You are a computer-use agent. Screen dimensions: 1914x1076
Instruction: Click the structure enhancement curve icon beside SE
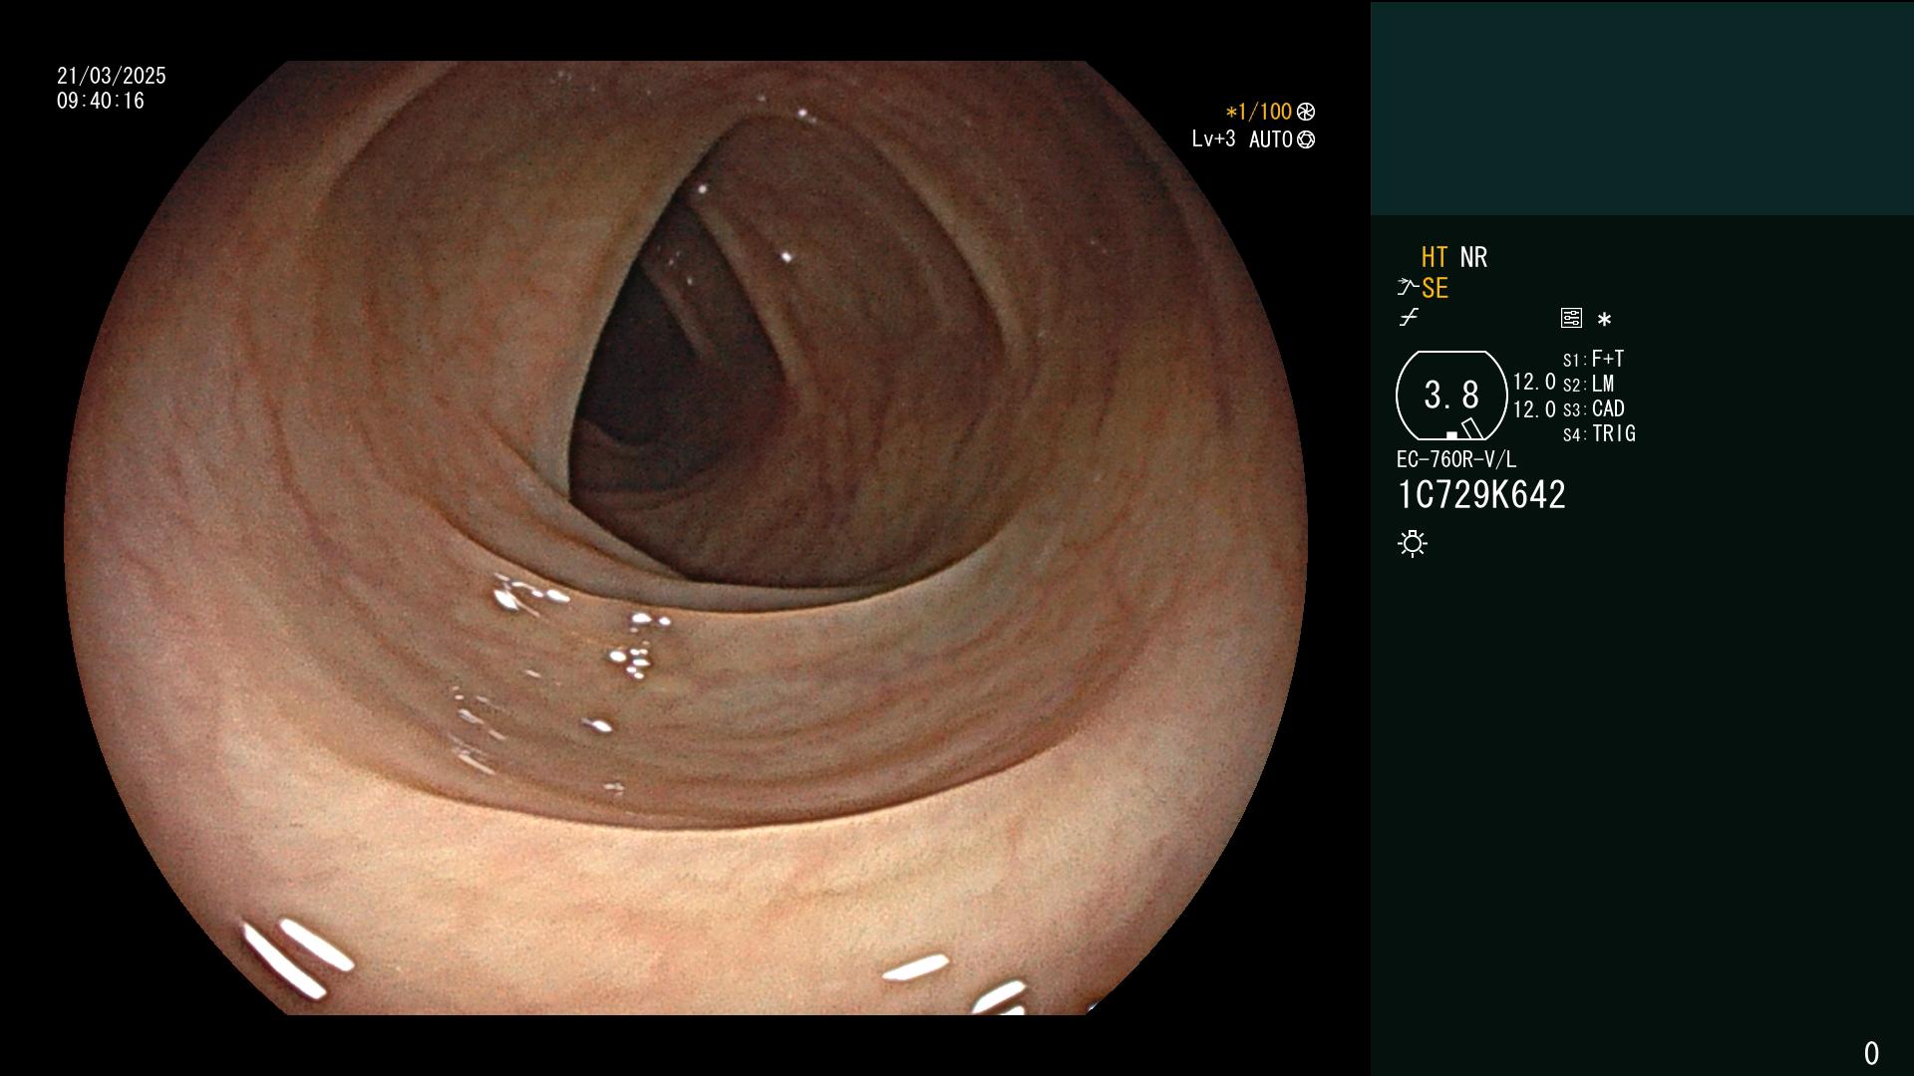pos(1408,288)
